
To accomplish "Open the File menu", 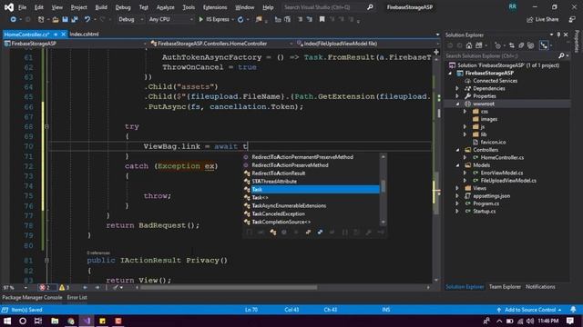I will coord(22,7).
